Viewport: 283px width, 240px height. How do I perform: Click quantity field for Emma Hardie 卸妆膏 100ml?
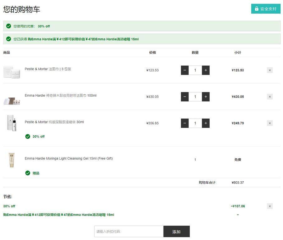(195, 97)
